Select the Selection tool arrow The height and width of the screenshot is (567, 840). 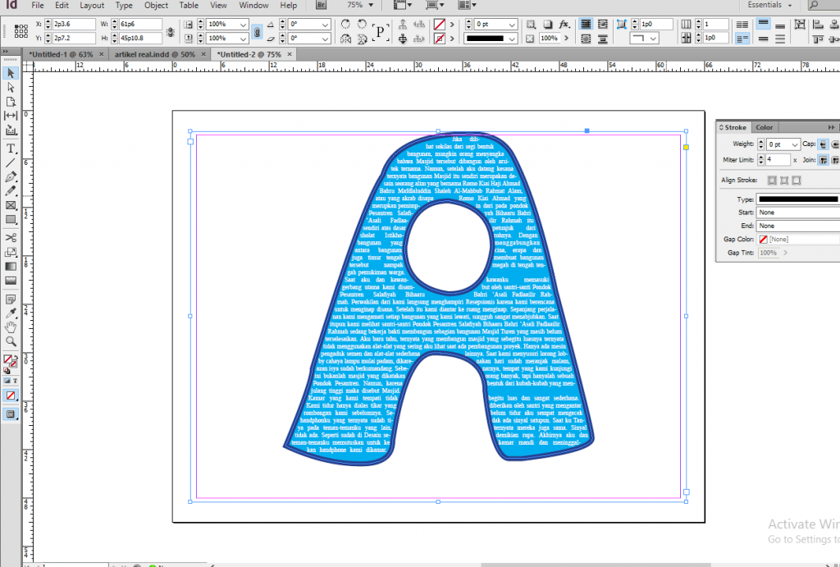click(10, 74)
